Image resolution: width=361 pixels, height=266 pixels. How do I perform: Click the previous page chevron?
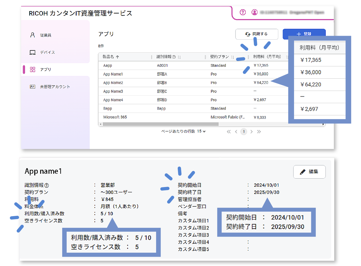236,132
